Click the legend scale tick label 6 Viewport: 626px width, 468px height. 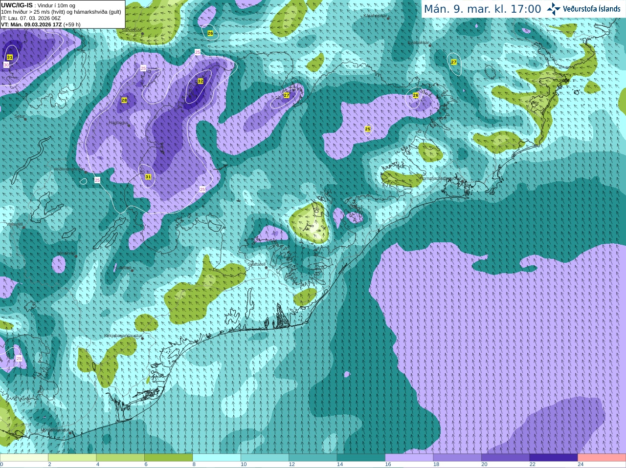(x=146, y=465)
